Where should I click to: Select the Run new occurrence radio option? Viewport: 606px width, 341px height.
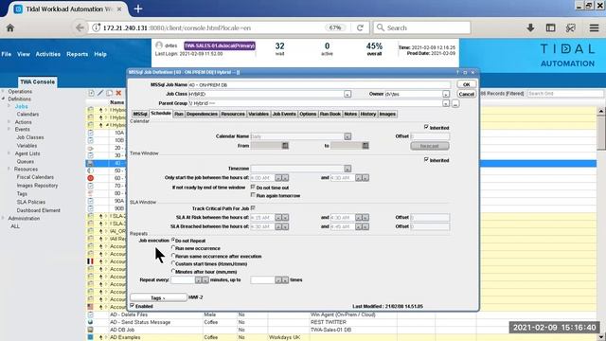tap(173, 248)
